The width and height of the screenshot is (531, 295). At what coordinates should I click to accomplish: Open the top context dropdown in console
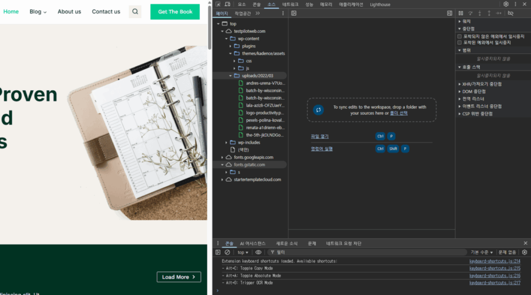click(x=243, y=252)
